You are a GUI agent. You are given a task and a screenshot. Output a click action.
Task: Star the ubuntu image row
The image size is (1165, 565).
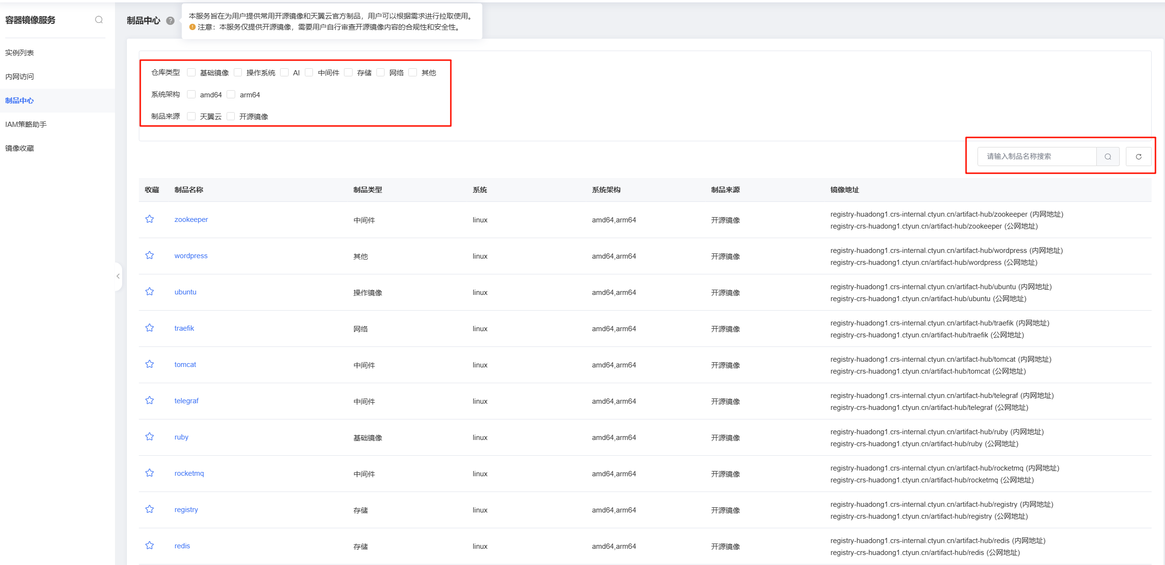click(150, 292)
